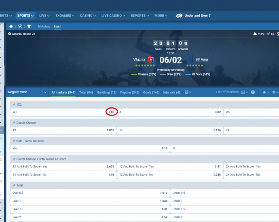Select the Double Chance 2X outcome
The width and height of the screenshot is (279, 222).
coord(251,130)
